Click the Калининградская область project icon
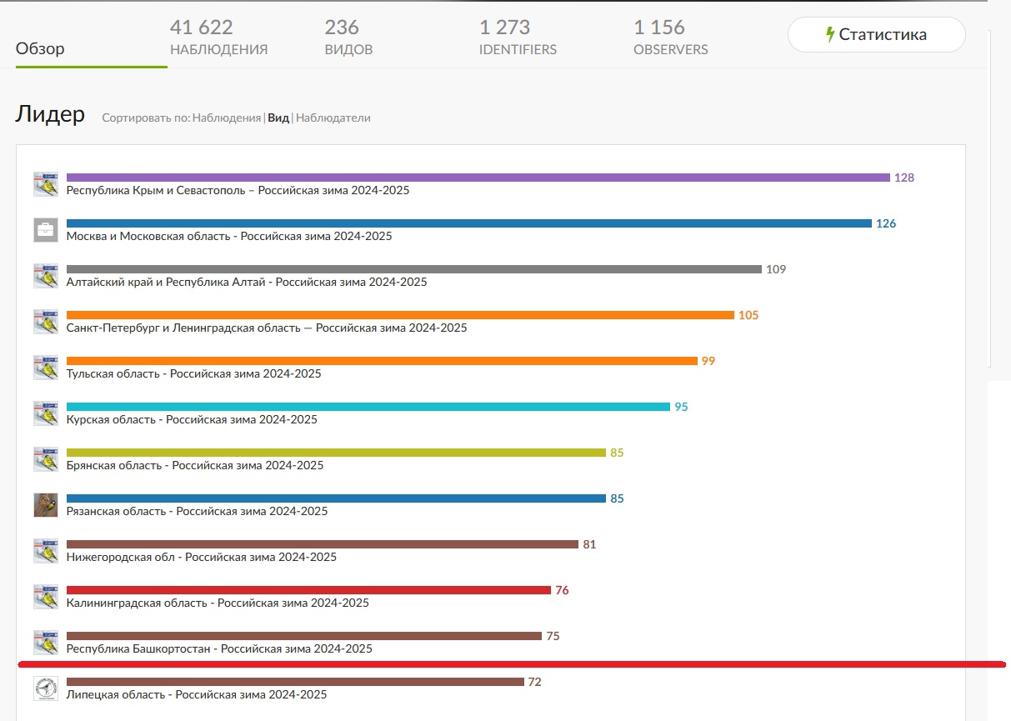 tap(46, 597)
